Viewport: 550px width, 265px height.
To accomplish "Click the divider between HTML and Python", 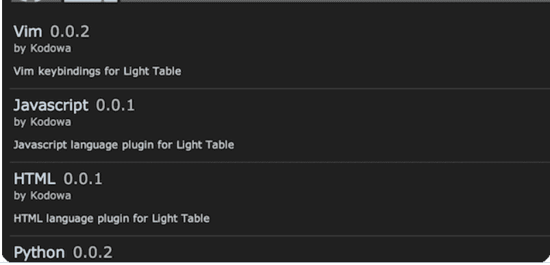I will pyautogui.click(x=280, y=236).
